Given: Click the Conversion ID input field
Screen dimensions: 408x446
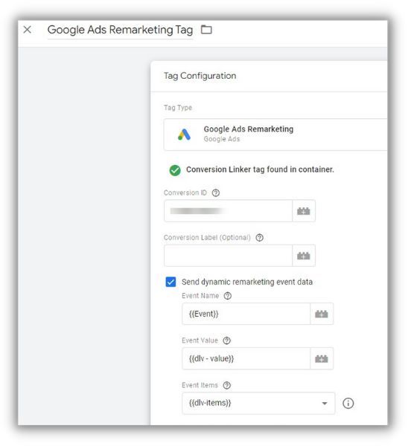Looking at the screenshot, I should click(228, 211).
